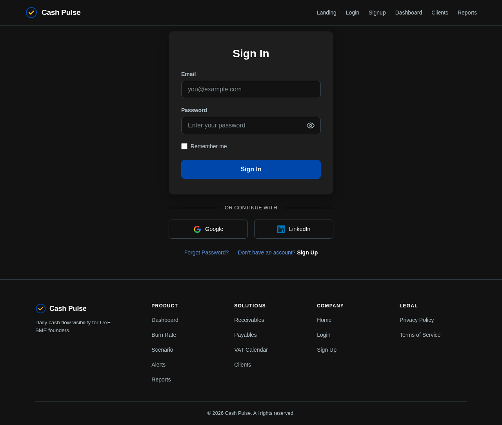Click the Cash Pulse logo icon in footer
This screenshot has height=425, width=502.
pyautogui.click(x=41, y=309)
